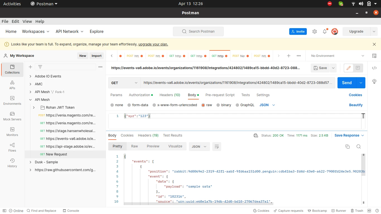The image size is (381, 214).
Task: Collapse the API Mesh collection
Action: [30, 99]
